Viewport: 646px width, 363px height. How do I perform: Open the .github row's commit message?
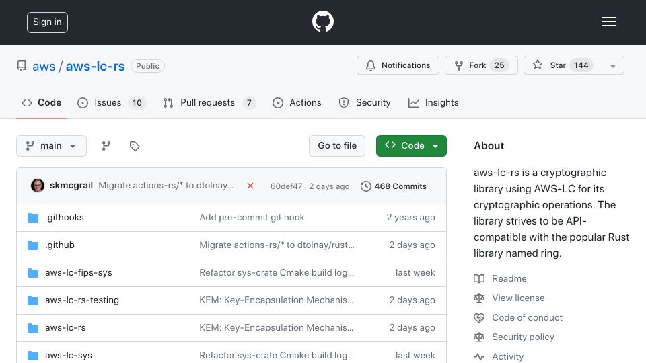coord(277,245)
